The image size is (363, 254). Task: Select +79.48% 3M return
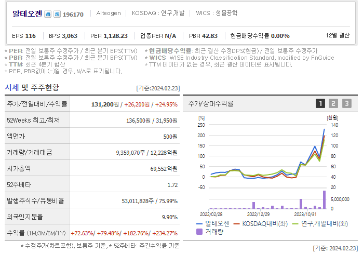tap(109, 233)
